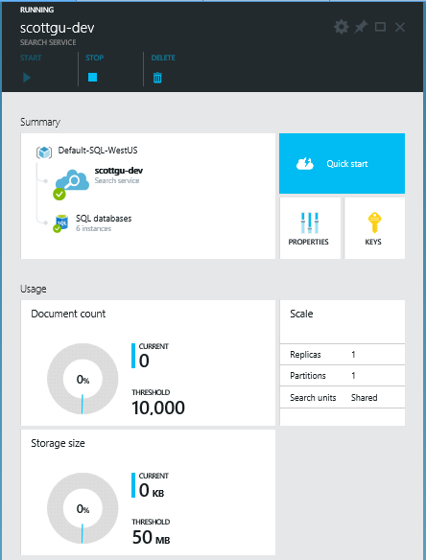Select the SQL databases database icon

pos(60,223)
